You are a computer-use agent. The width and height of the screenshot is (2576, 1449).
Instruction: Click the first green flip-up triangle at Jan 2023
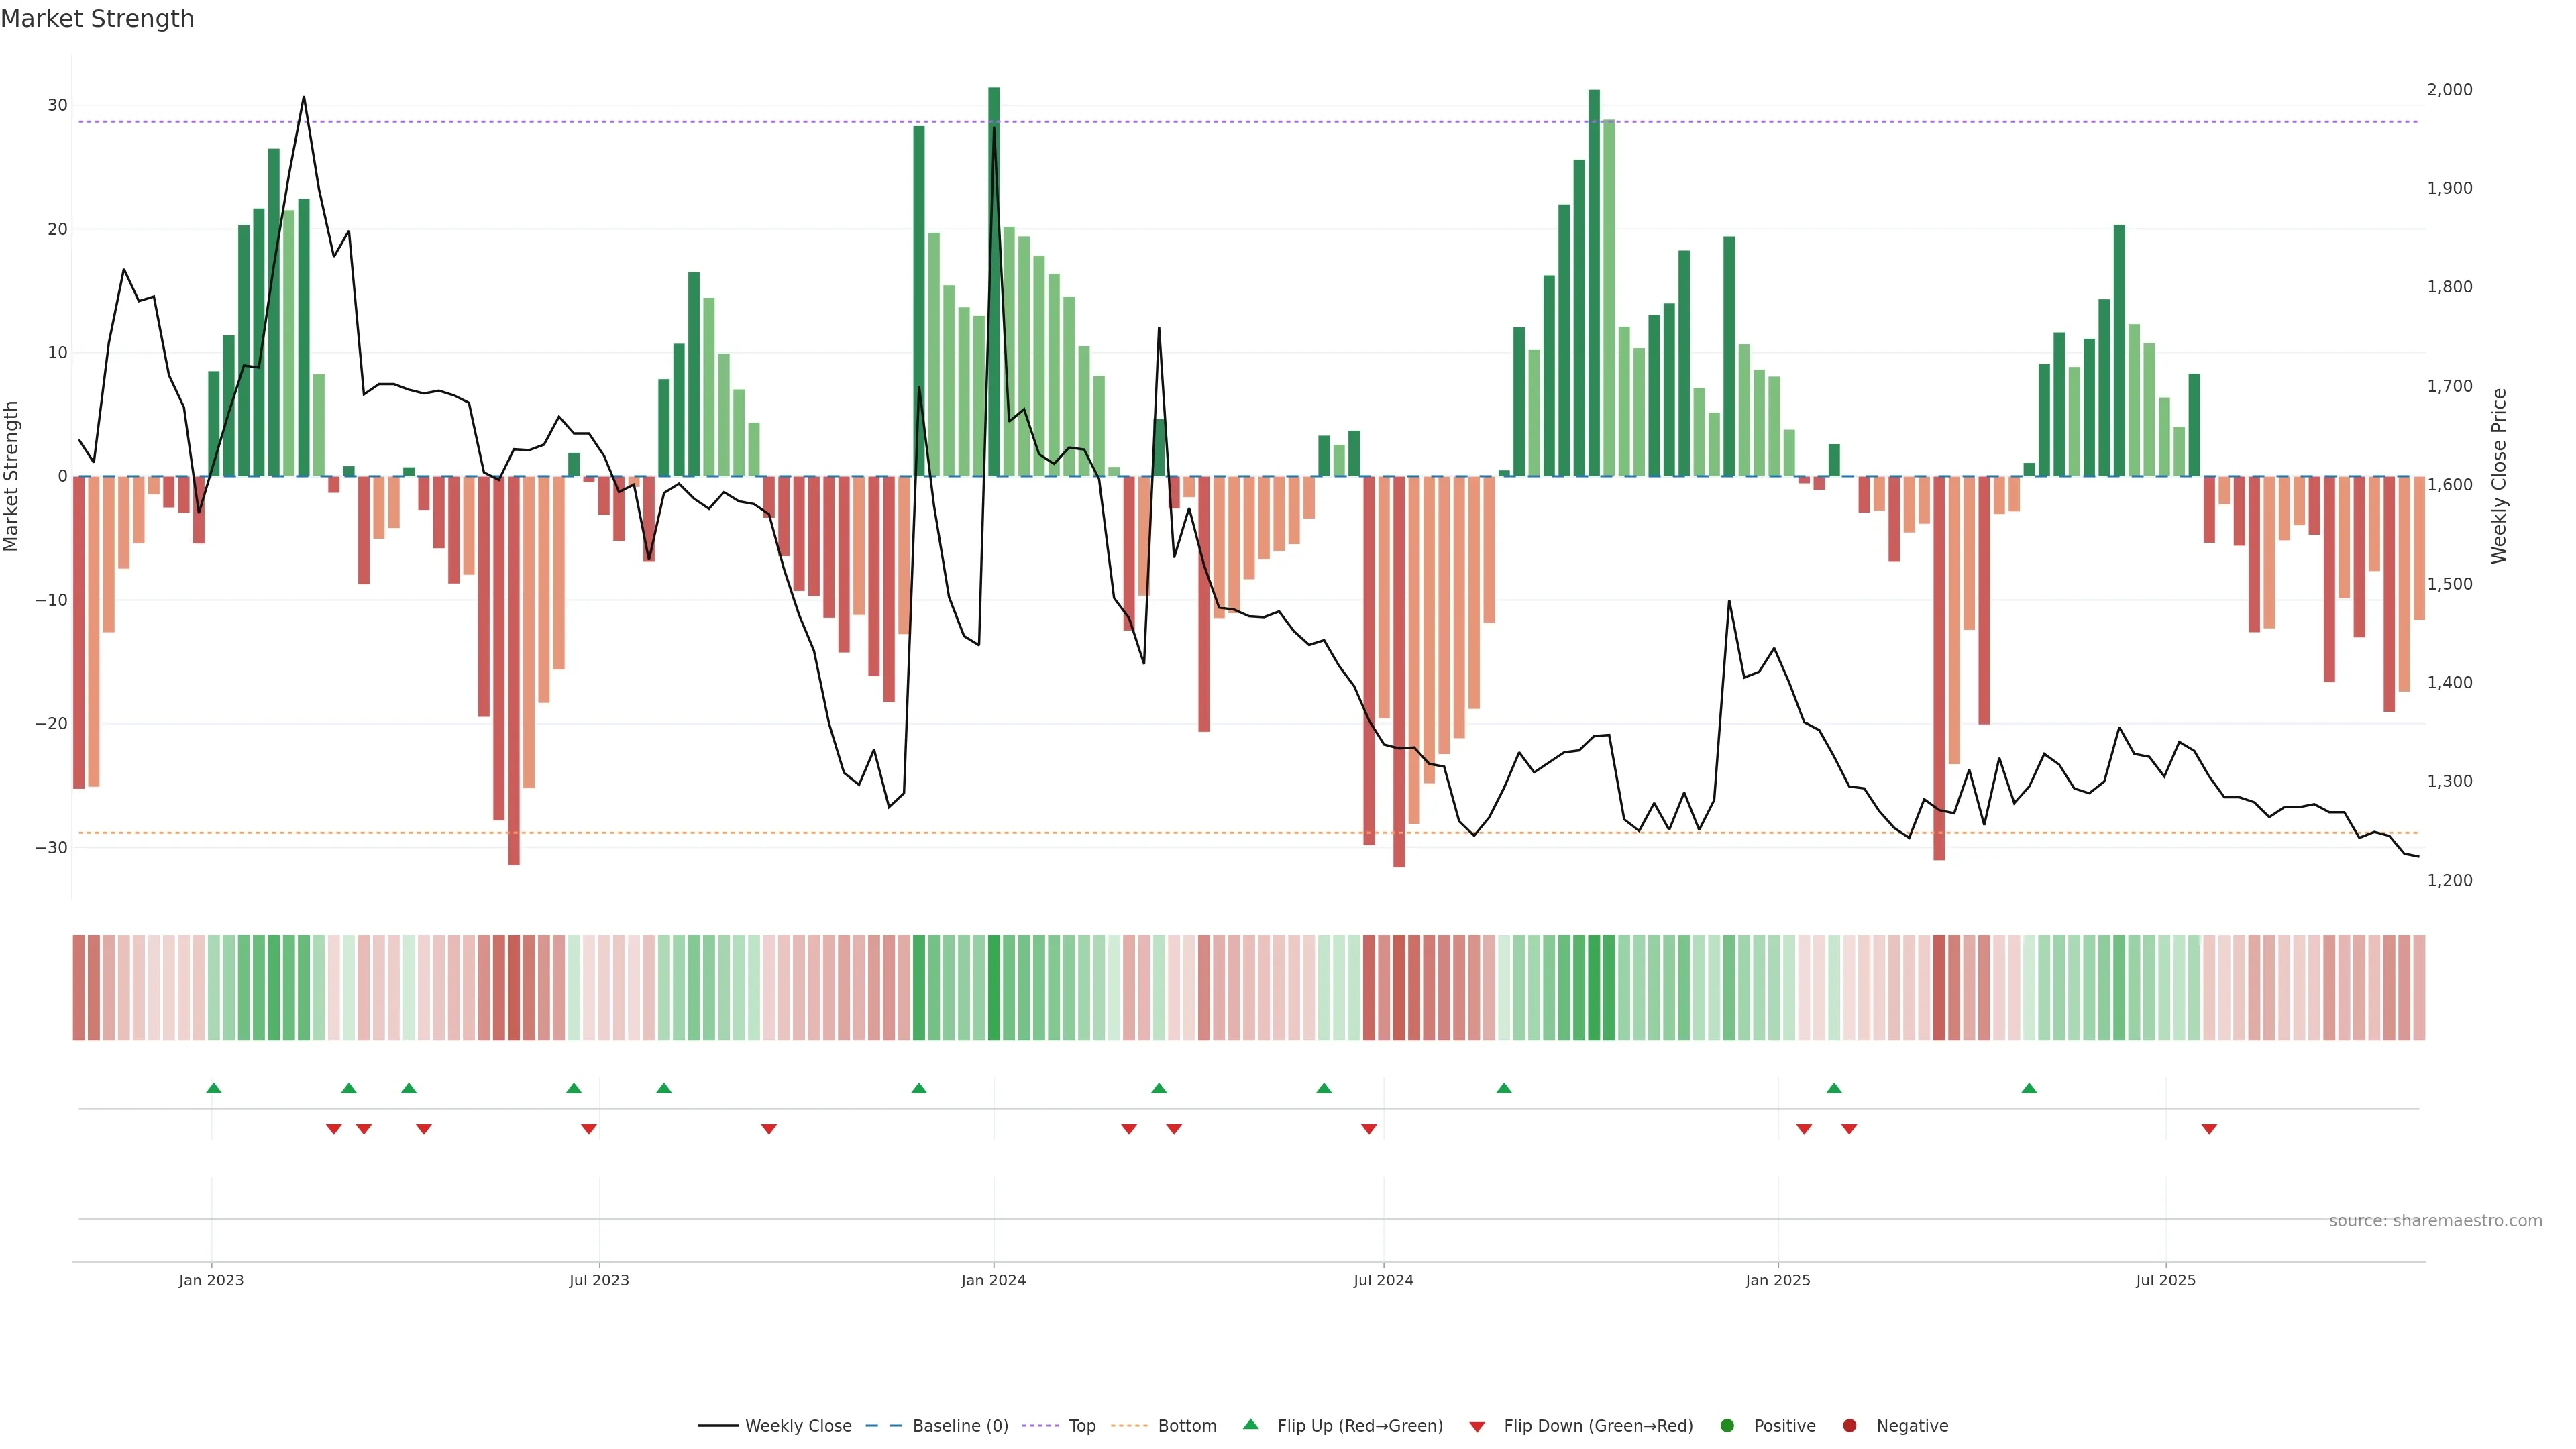[x=213, y=1088]
